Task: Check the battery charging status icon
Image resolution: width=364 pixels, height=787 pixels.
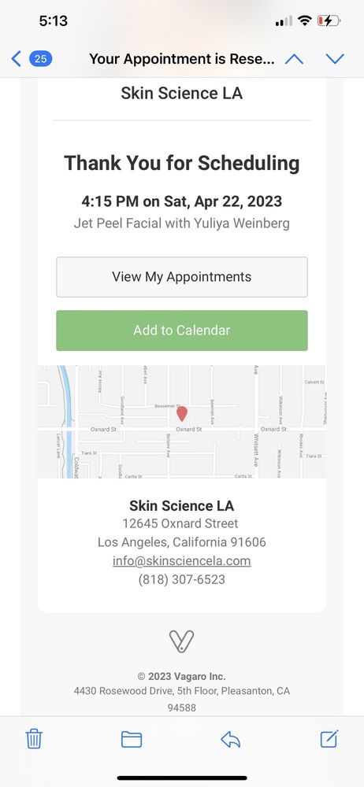Action: tap(329, 20)
